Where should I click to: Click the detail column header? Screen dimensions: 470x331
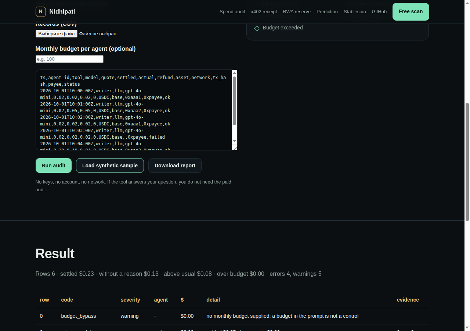[x=213, y=300]
